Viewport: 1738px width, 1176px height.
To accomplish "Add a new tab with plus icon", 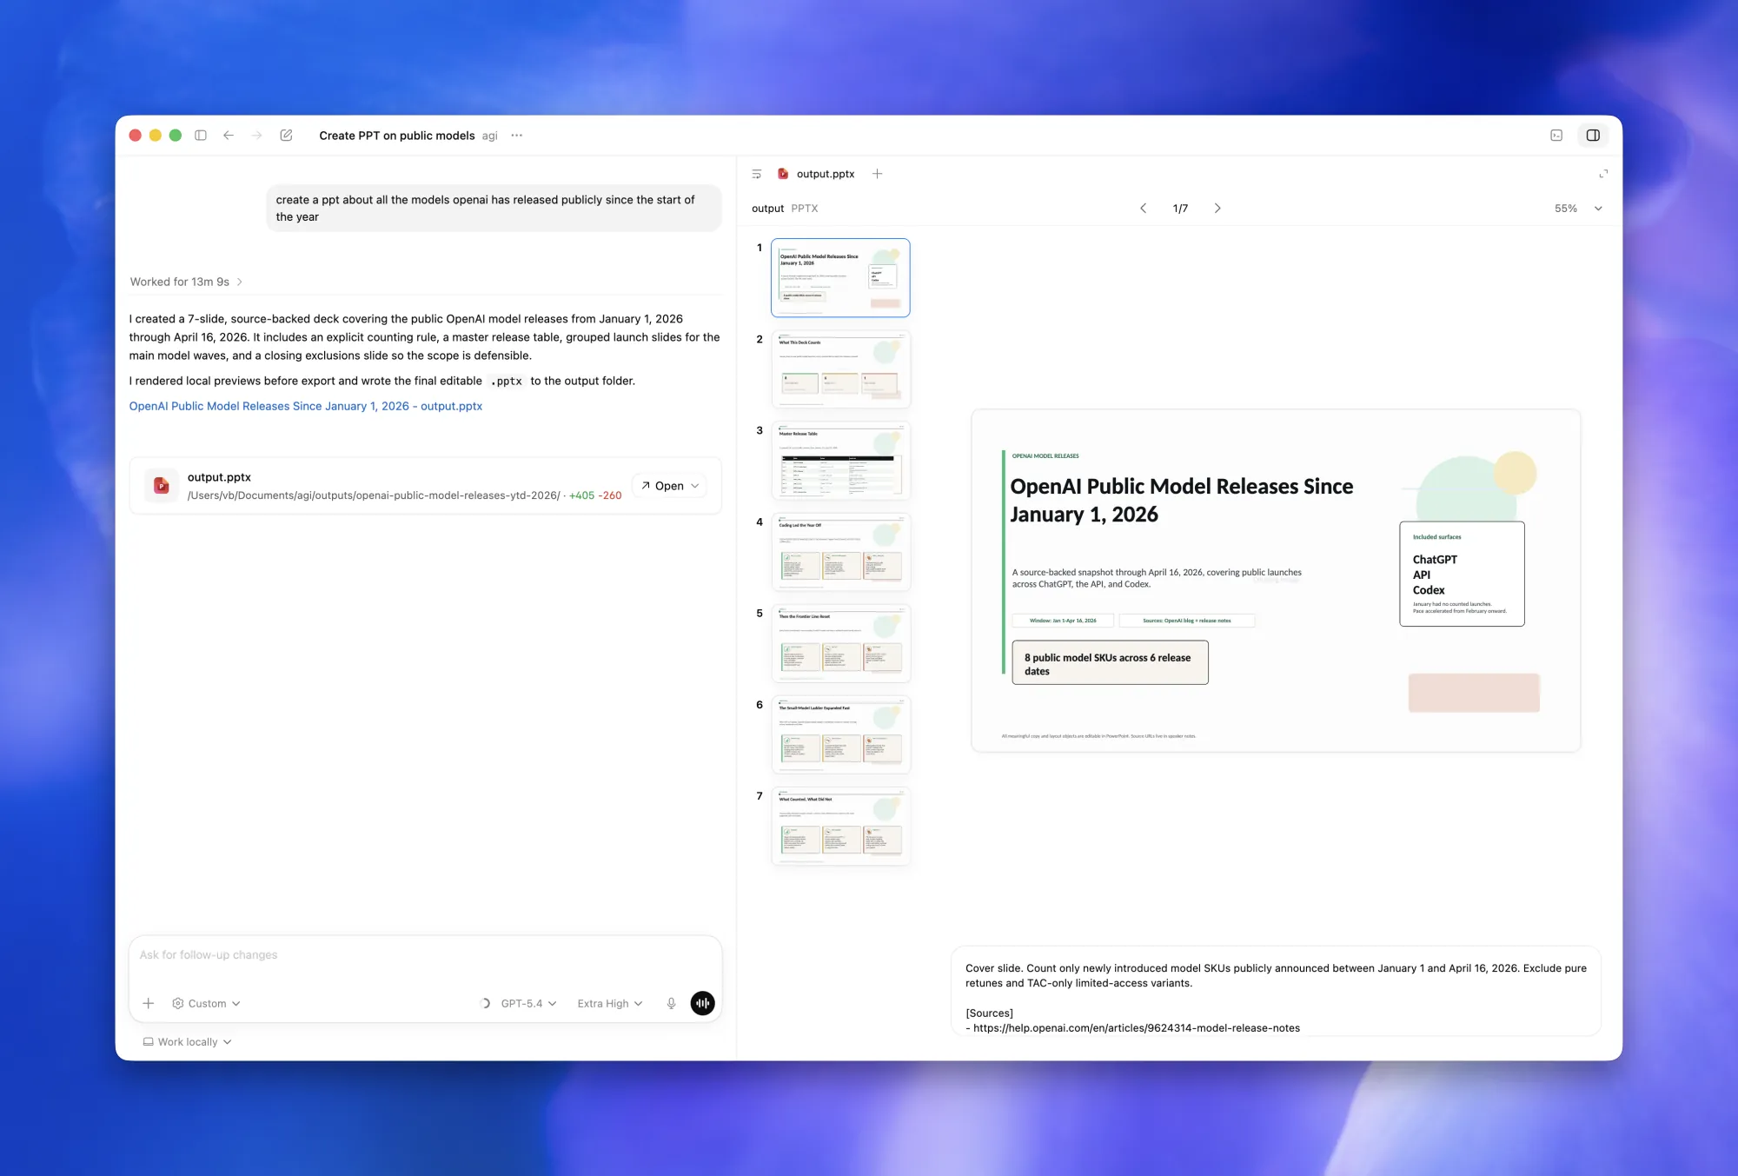I will pos(878,174).
